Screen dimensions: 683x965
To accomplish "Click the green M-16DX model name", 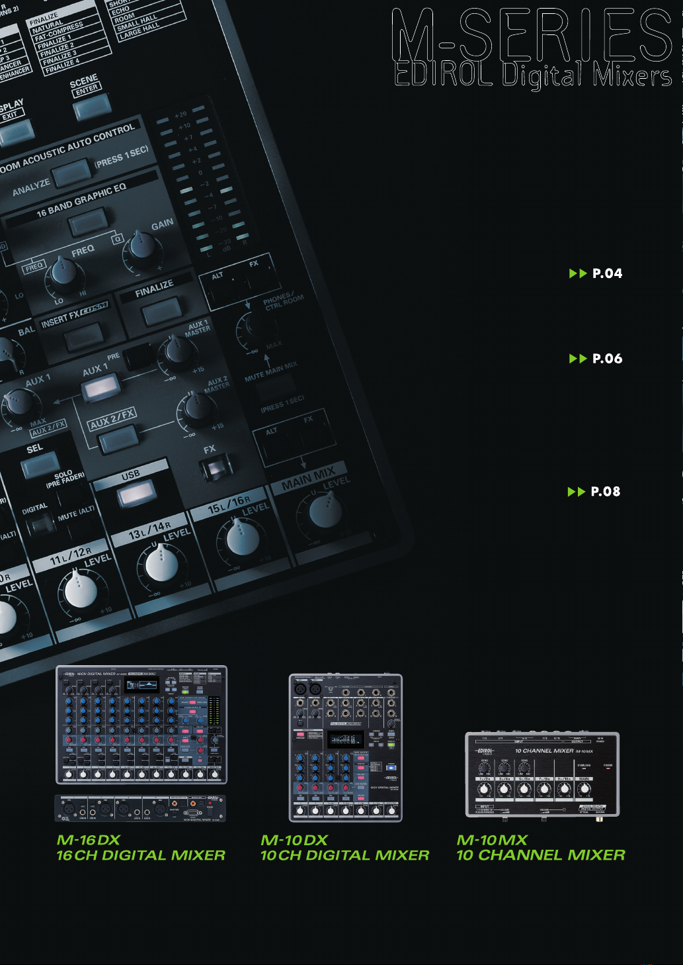I will (89, 840).
